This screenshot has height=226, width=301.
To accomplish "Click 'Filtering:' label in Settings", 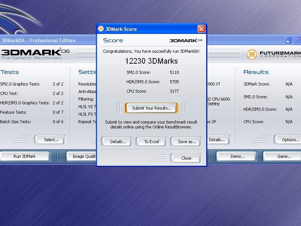I will 86,99.
